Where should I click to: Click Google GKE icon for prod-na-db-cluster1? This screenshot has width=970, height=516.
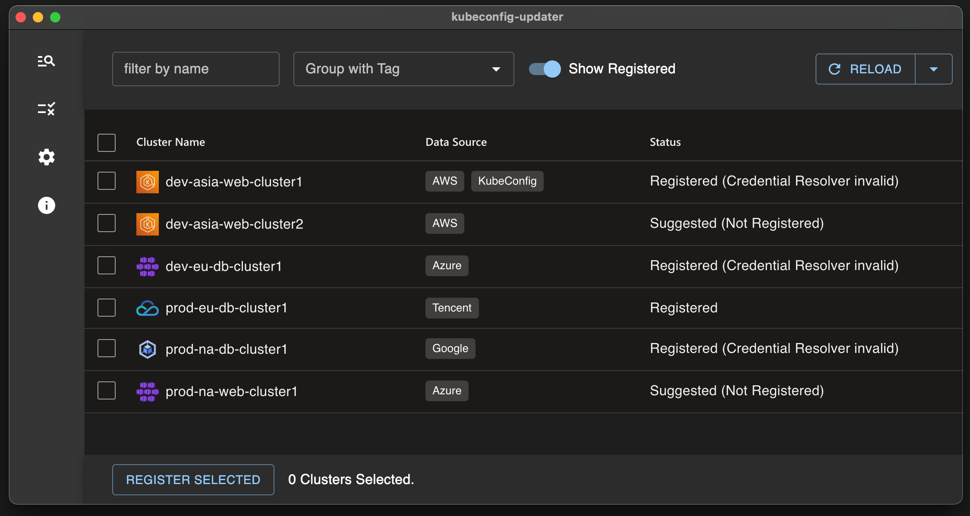pos(147,349)
